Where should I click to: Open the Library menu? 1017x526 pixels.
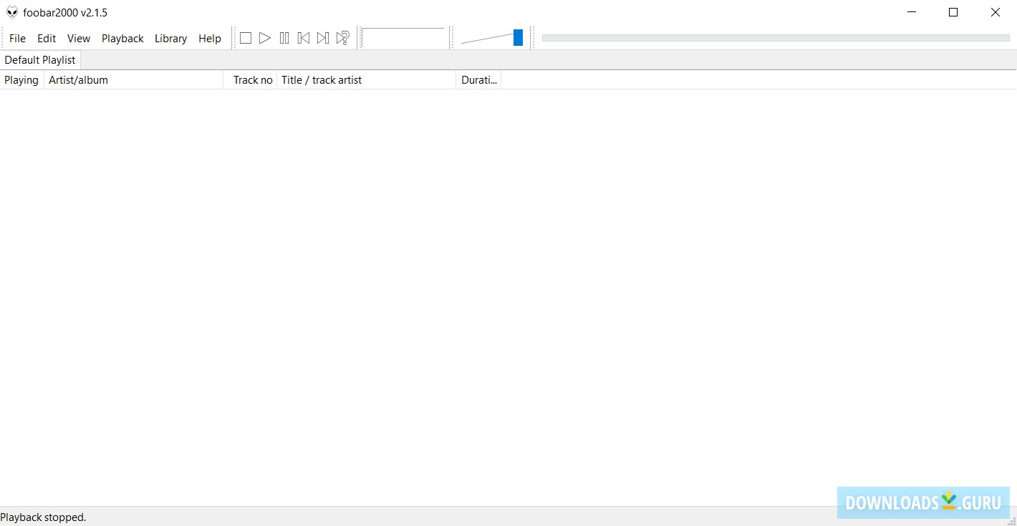coord(170,38)
